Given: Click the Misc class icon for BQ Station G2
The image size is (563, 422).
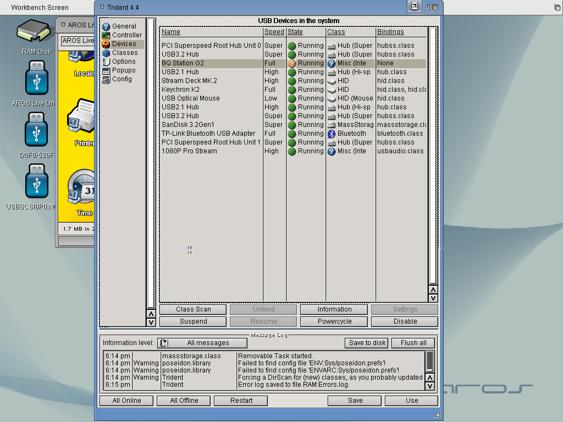Looking at the screenshot, I should 332,63.
